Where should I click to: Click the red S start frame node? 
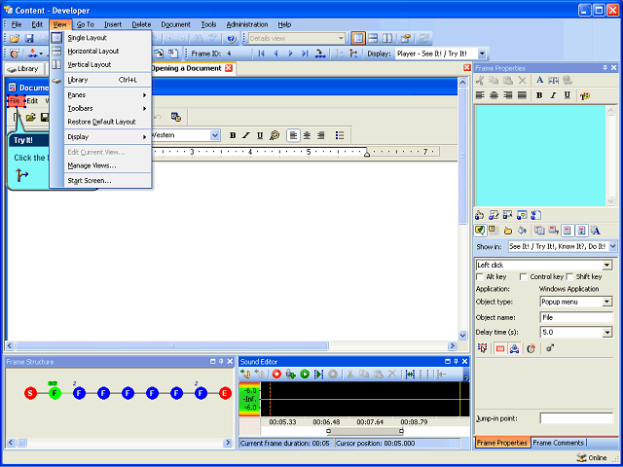30,393
